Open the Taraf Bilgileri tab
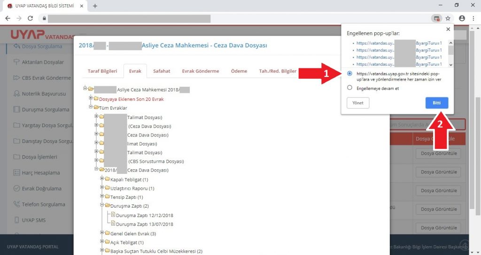This screenshot has height=255, width=481. (102, 71)
